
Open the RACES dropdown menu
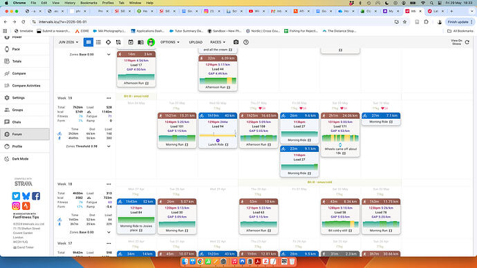(218, 42)
